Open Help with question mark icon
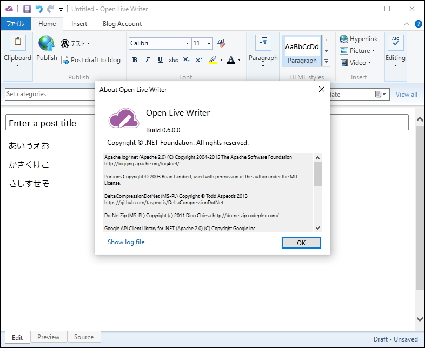Screen dimensions: 425x348 418,24
